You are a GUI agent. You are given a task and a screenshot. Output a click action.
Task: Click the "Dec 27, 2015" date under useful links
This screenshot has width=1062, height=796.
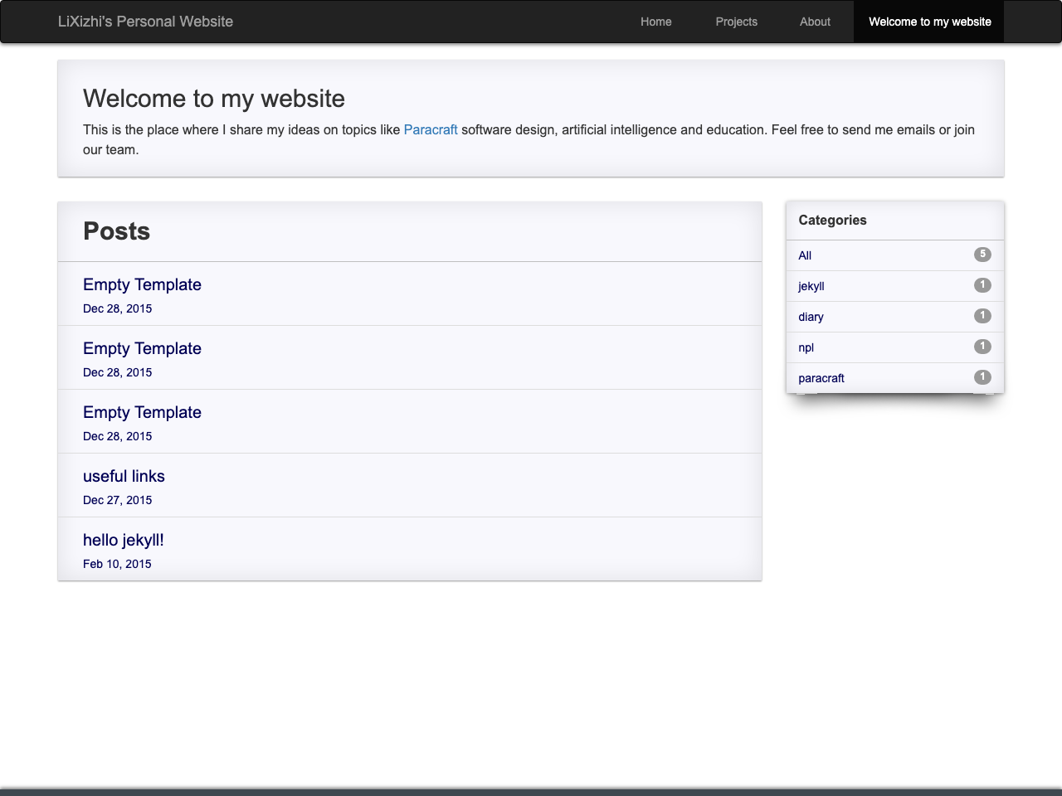point(117,500)
